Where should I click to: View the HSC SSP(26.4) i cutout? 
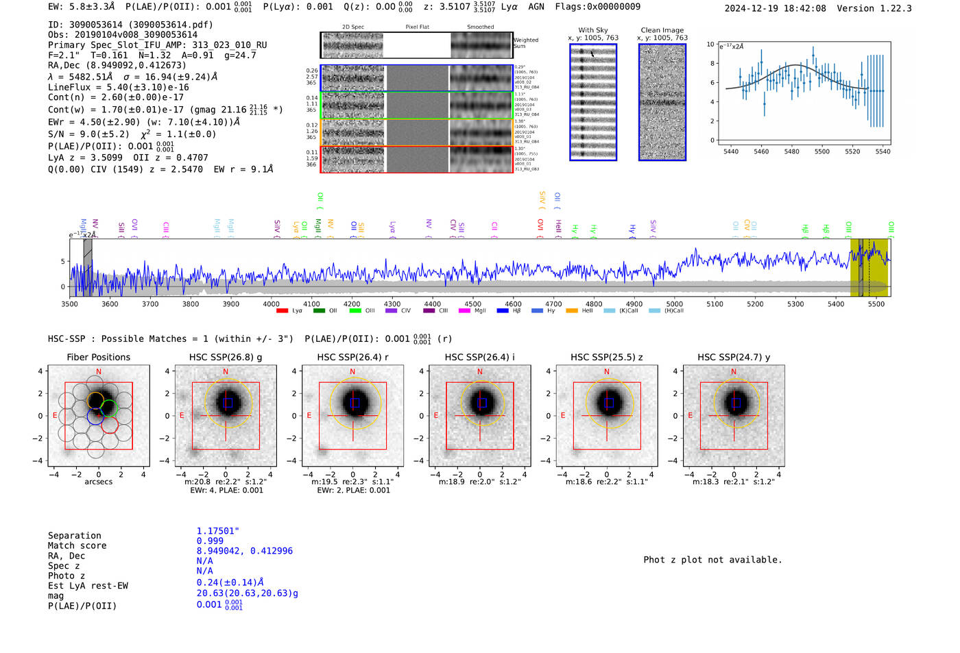click(480, 416)
